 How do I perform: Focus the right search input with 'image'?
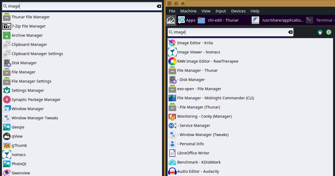click(x=230, y=32)
